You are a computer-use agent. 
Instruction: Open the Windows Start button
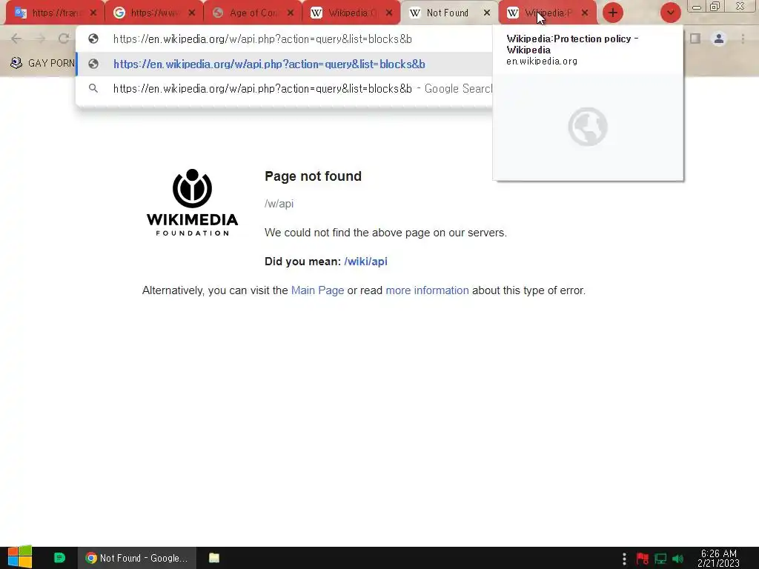[x=19, y=558]
